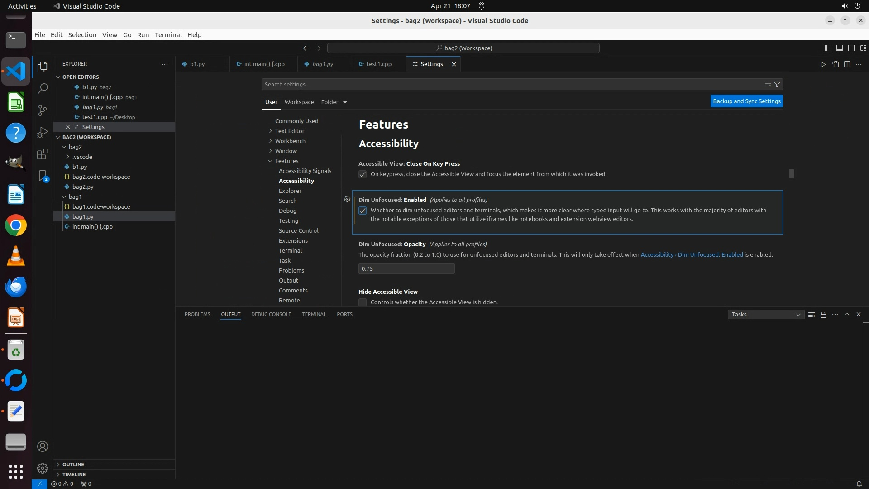Click the Run play button in editor toolbar

[823, 64]
